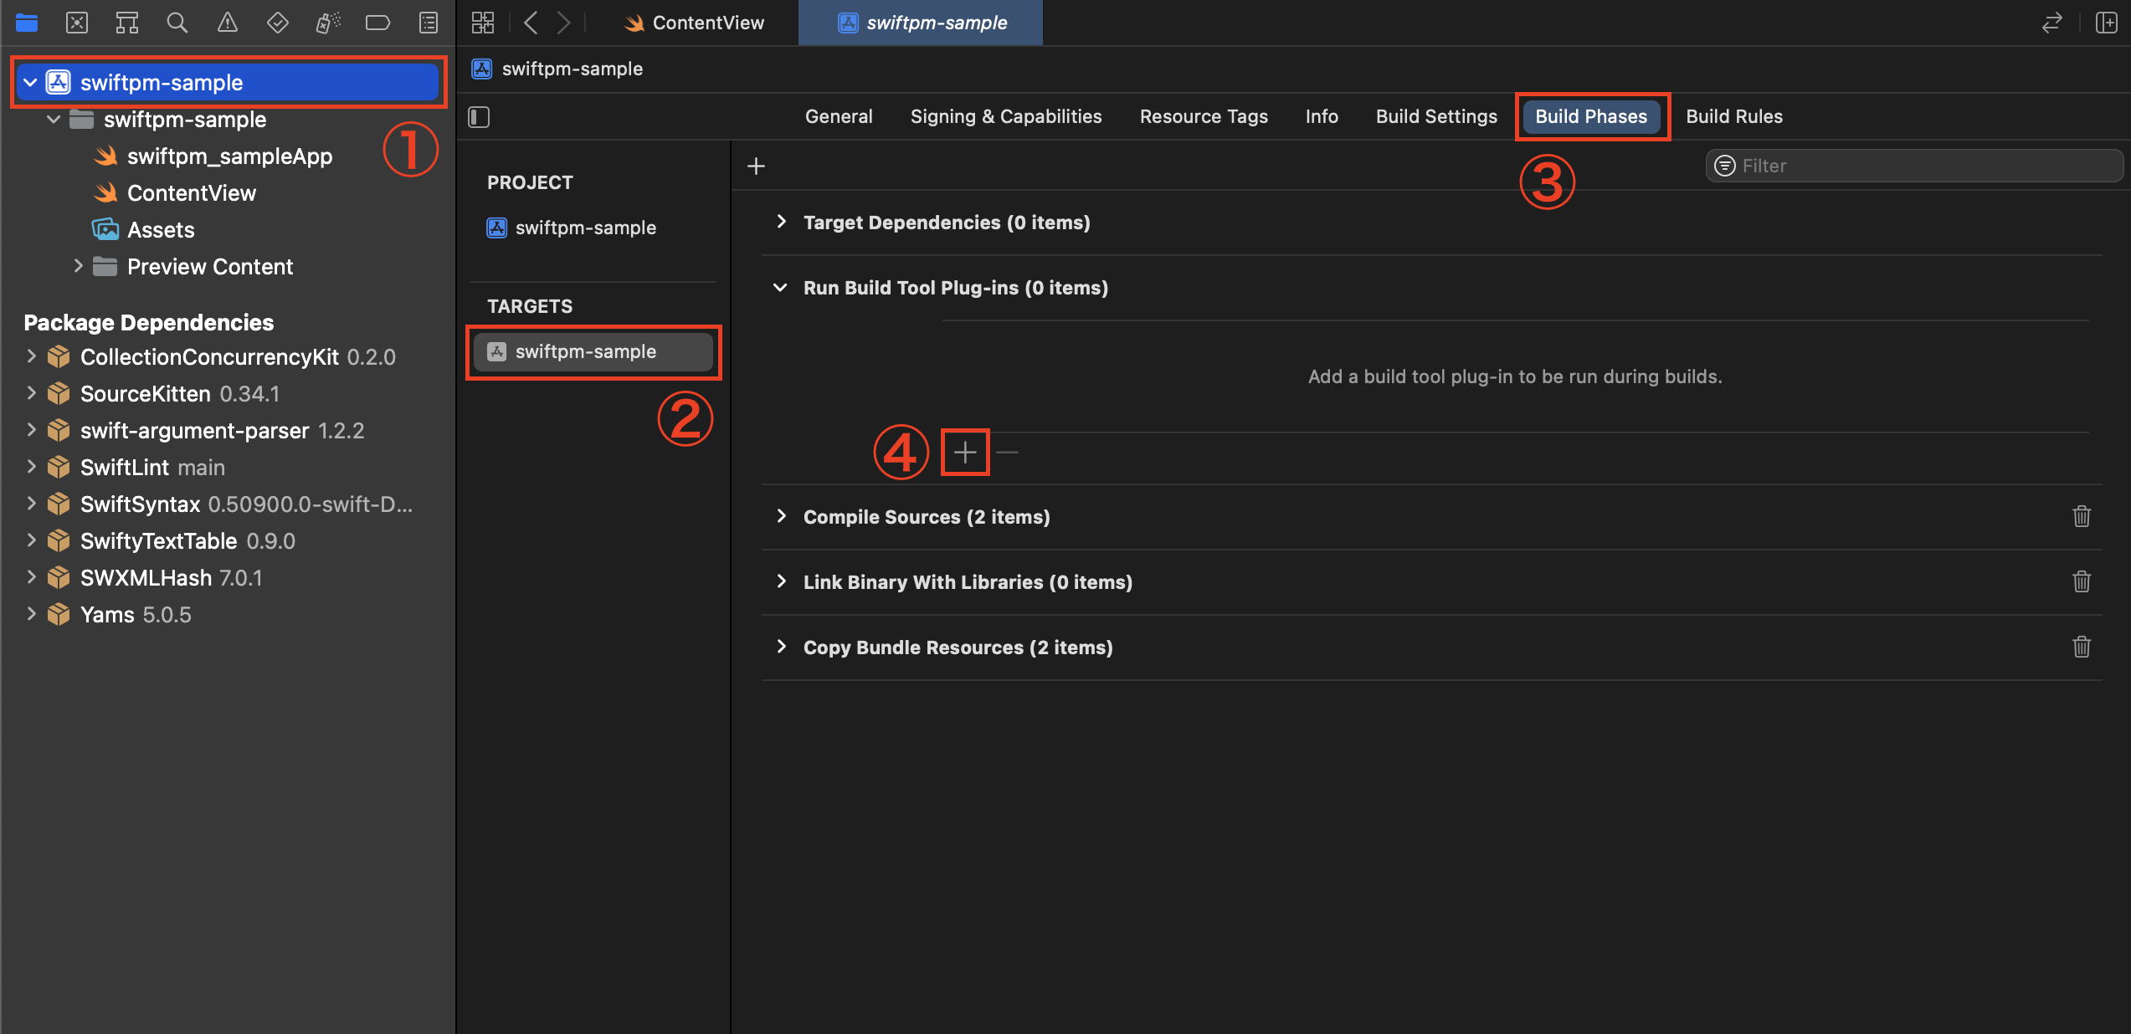2131x1034 pixels.
Task: Delete the Compile Sources phase with trash icon
Action: 2081,516
